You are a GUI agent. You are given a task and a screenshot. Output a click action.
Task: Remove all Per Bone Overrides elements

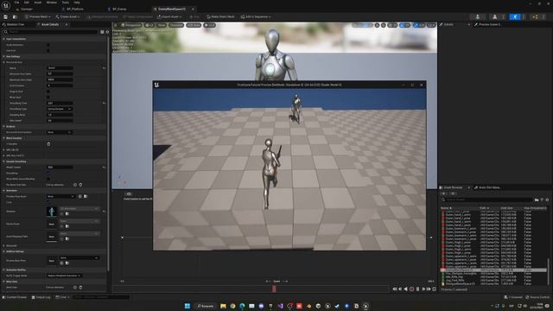click(80, 185)
